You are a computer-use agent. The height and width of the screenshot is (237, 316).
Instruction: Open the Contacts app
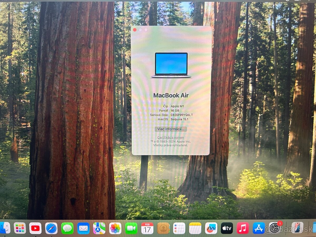(x=163, y=228)
